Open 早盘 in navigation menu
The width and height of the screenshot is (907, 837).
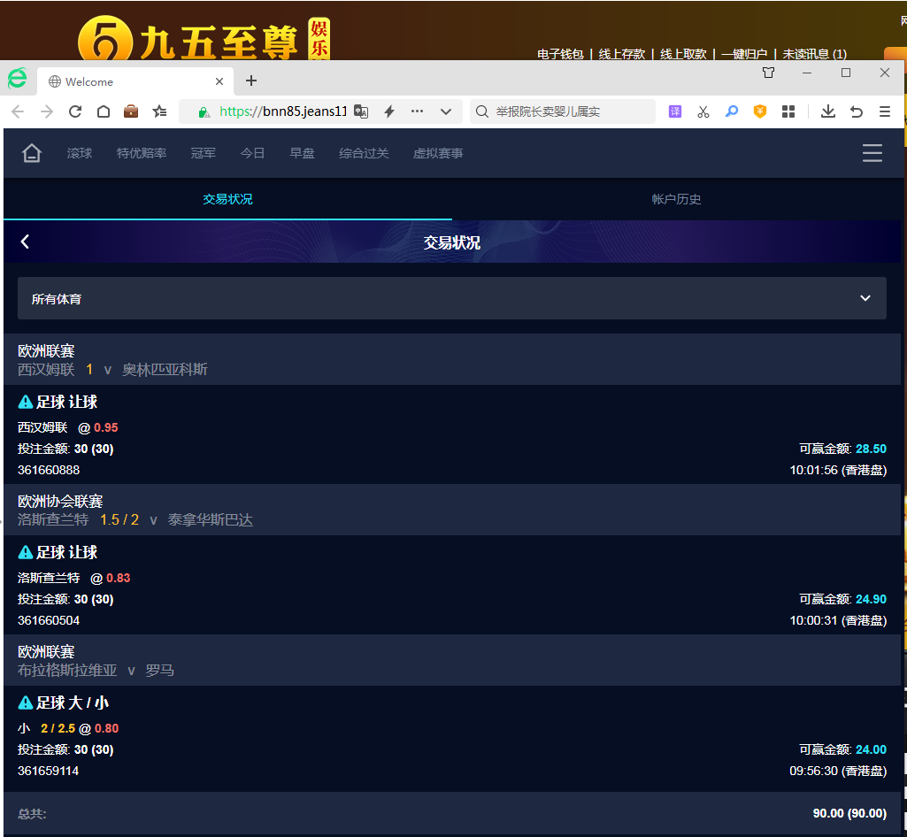[x=302, y=153]
